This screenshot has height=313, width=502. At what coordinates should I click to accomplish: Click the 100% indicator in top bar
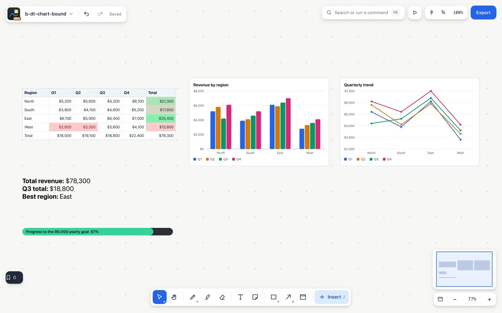(458, 12)
